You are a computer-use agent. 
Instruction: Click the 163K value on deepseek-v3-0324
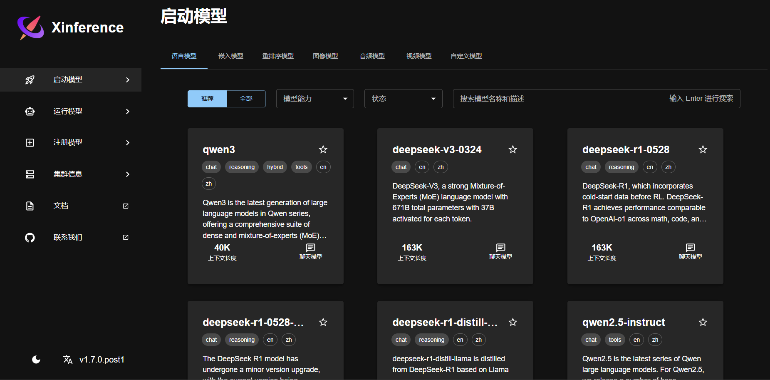pyautogui.click(x=412, y=248)
